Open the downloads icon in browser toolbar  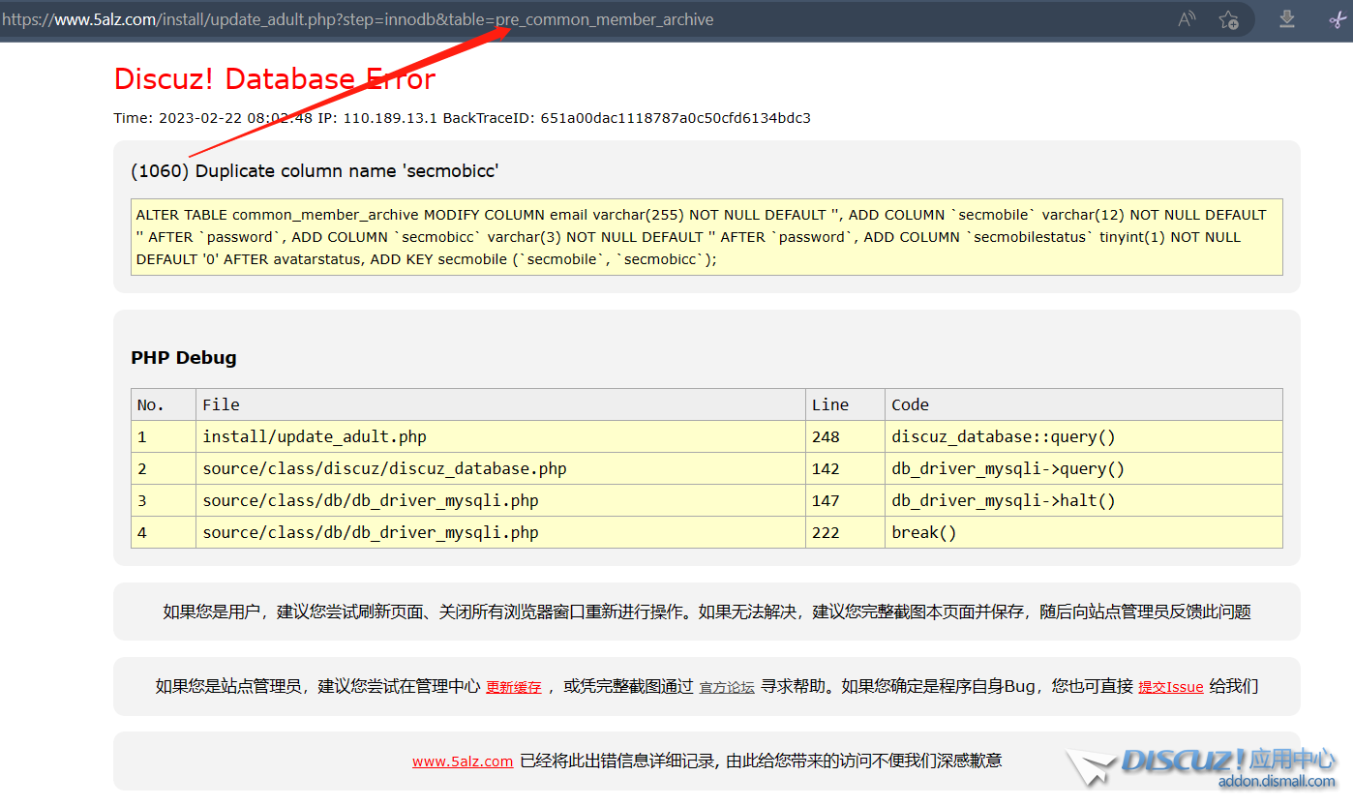point(1287,18)
